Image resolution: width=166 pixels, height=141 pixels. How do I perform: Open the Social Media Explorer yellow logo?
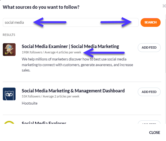9,122
